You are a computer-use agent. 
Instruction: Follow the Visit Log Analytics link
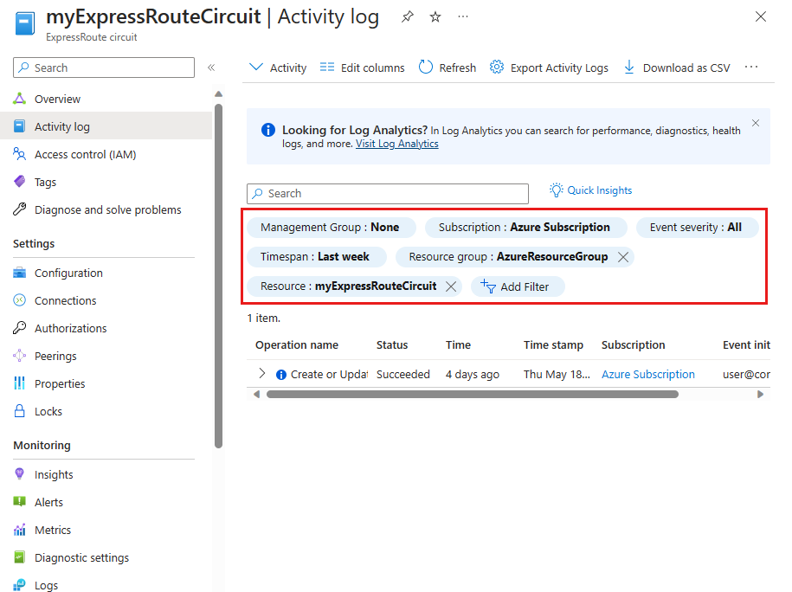[x=396, y=144]
